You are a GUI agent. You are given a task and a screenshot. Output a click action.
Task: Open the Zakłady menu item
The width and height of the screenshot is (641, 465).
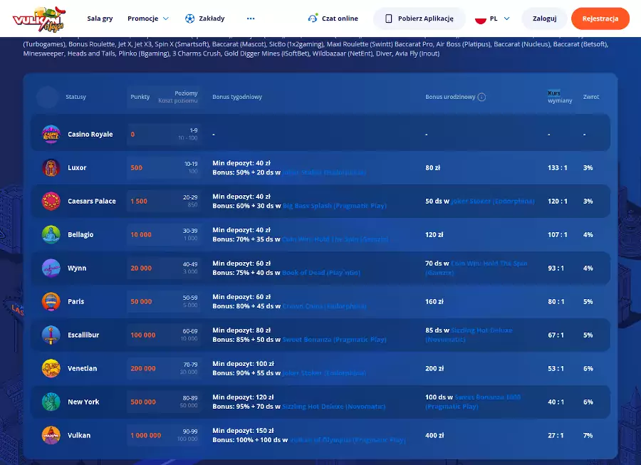click(212, 19)
